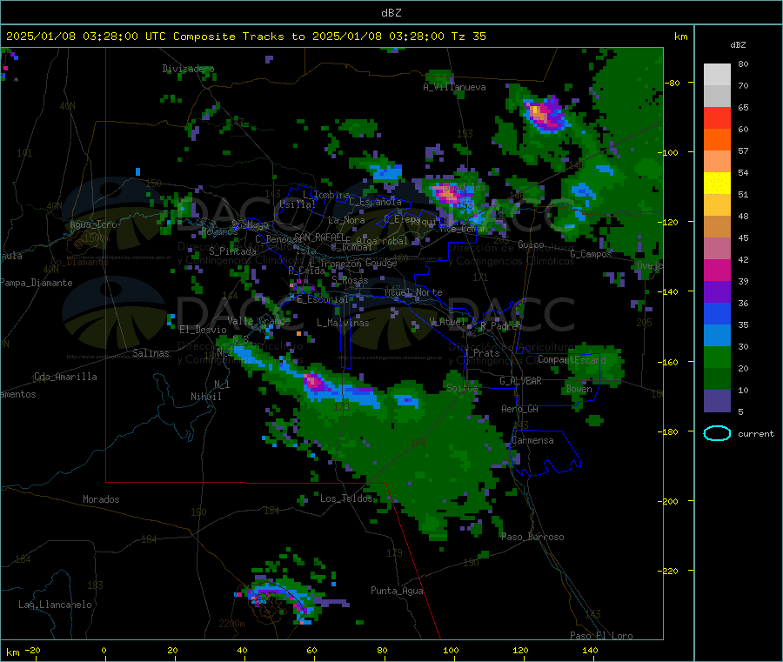Click the '-220' km axis tick label
This screenshot has width=783, height=662.
(x=670, y=572)
